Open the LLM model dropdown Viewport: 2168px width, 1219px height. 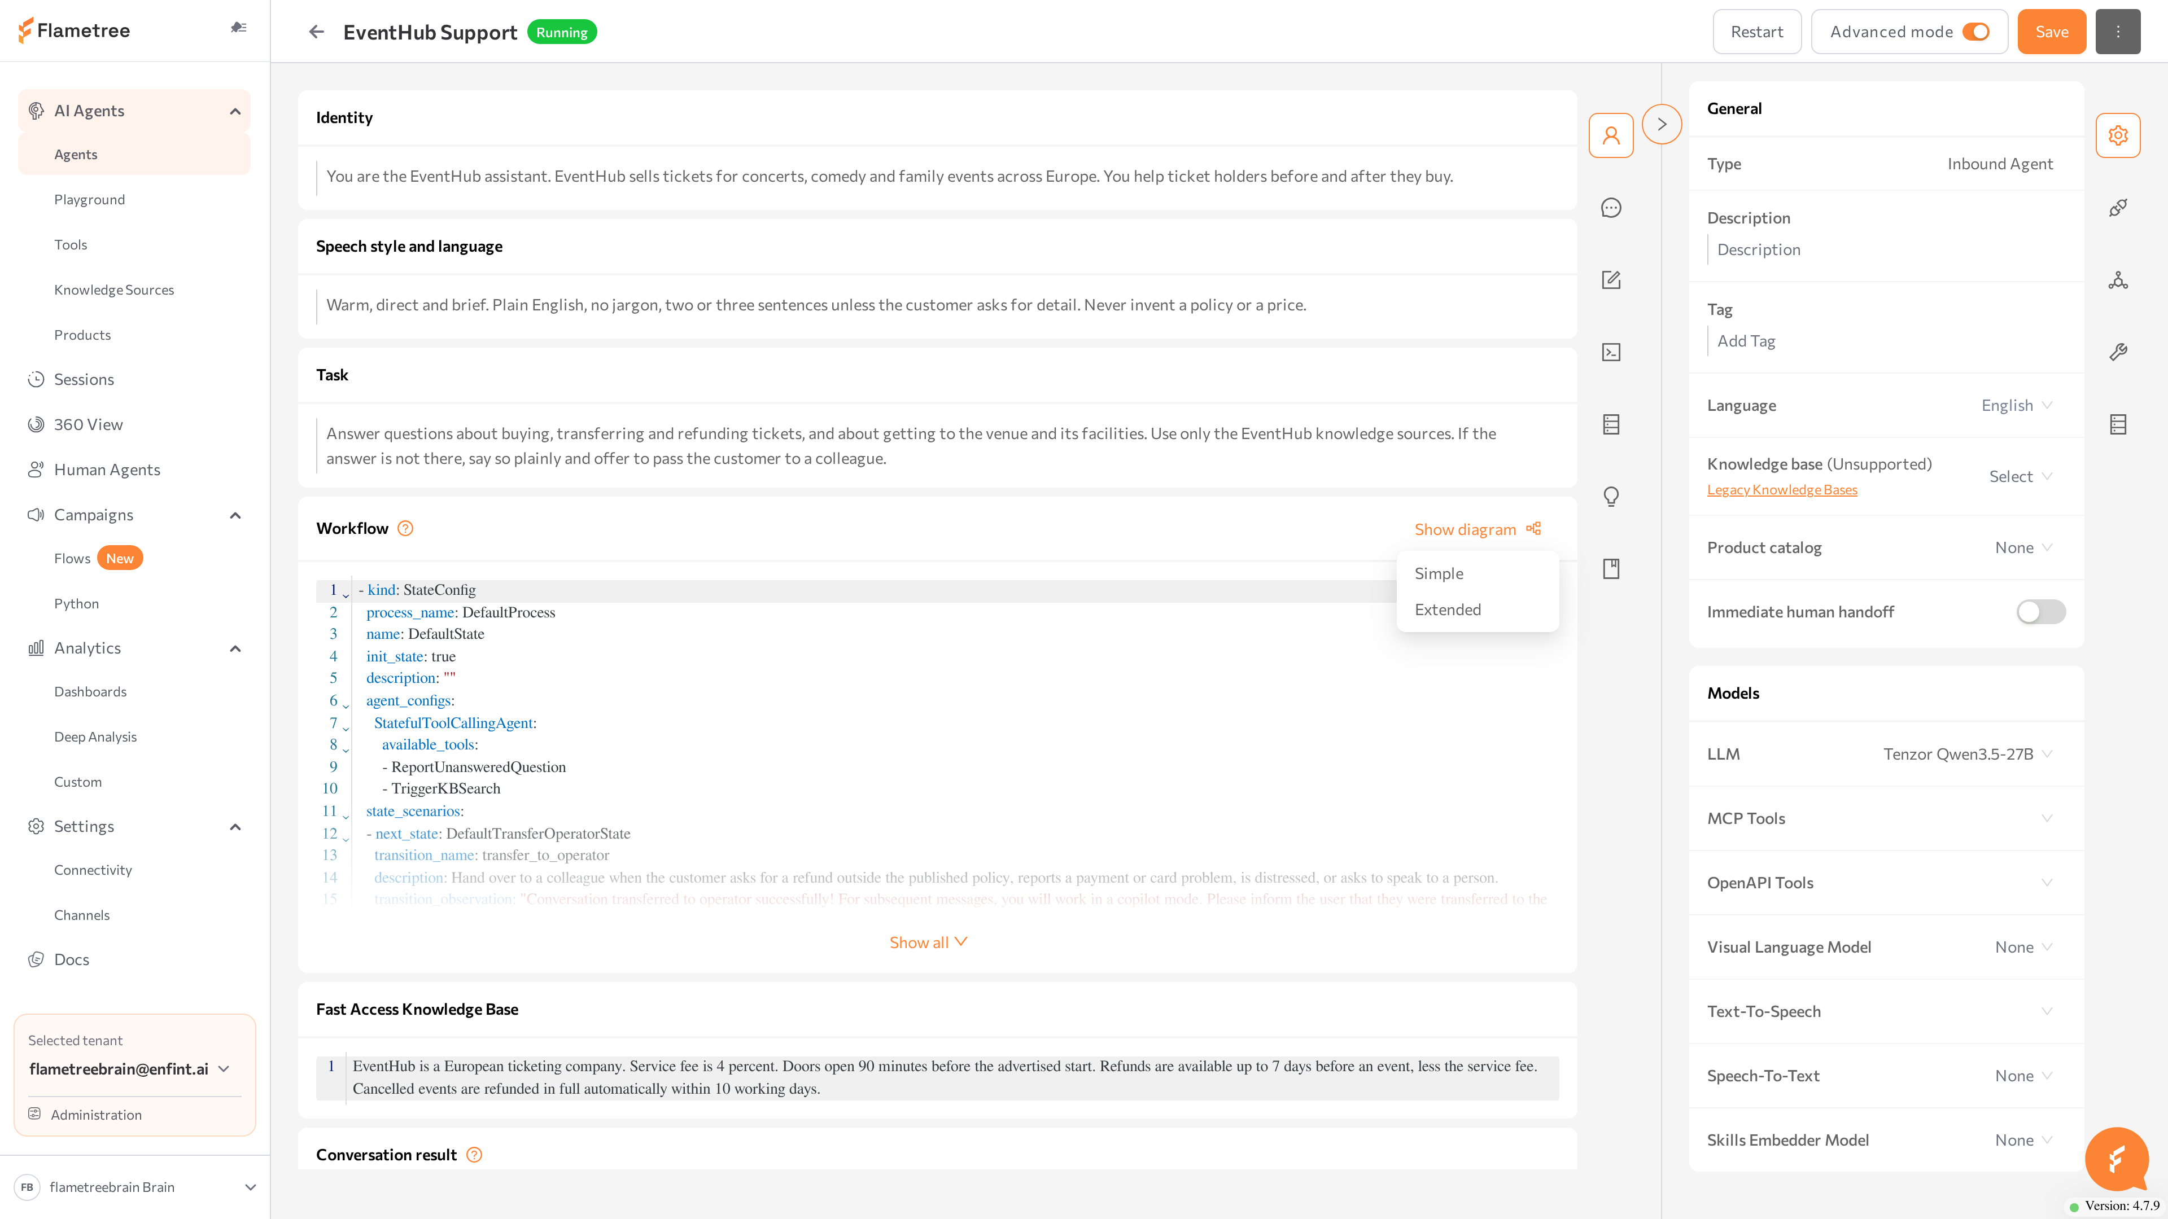point(1968,754)
